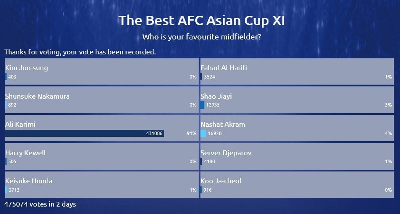The width and height of the screenshot is (400, 214).
Task: Click "The Best AFC Asian Cup XI" heading
Action: tap(202, 21)
